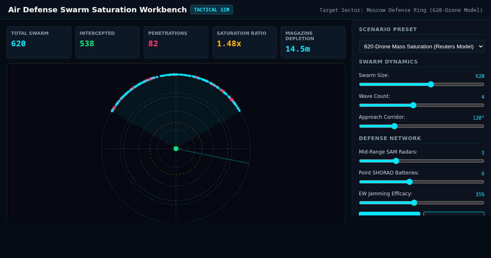Screen dimensions: 491x258
Task: Adjust the Wave Count slider
Action: pos(421,105)
